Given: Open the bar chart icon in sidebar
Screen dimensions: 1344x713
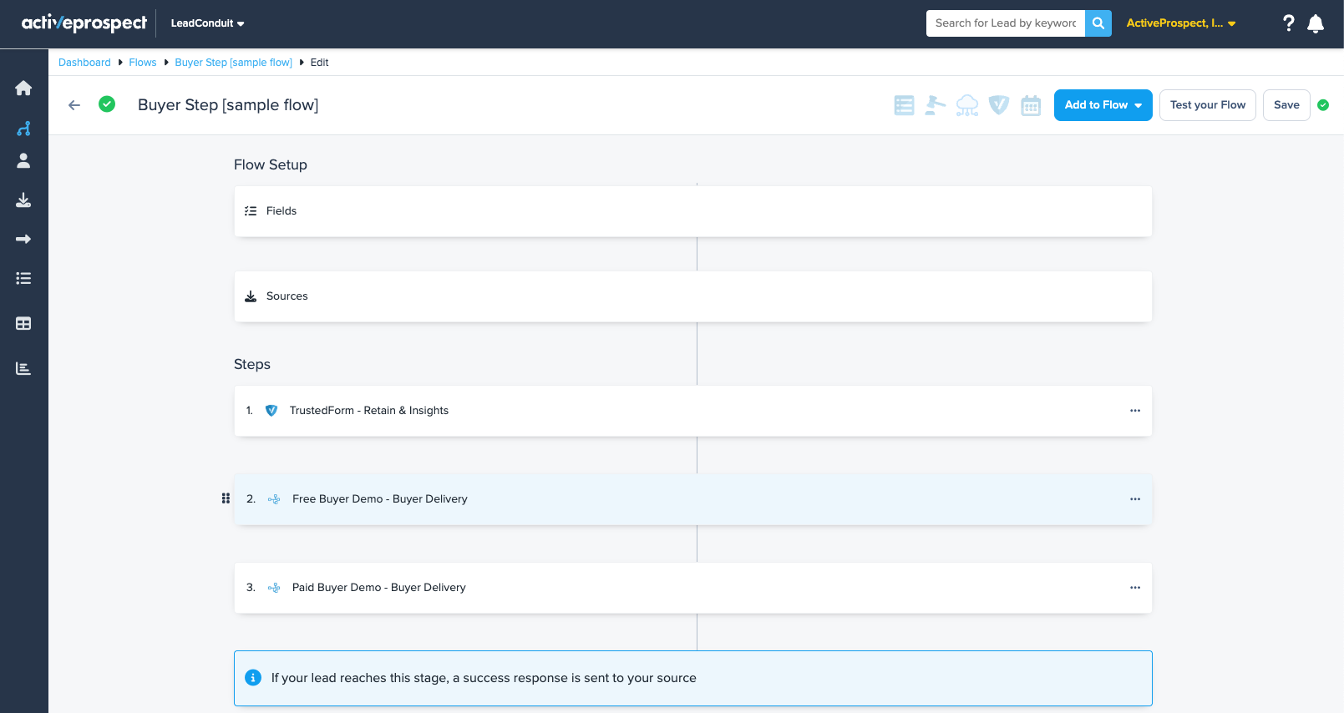Looking at the screenshot, I should tap(23, 368).
